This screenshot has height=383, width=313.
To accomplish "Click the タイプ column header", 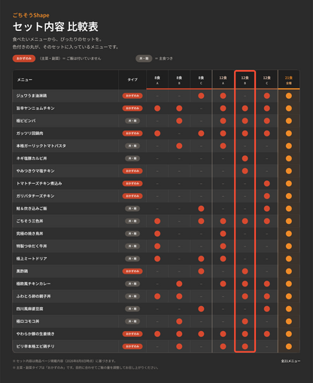I will pyautogui.click(x=132, y=80).
